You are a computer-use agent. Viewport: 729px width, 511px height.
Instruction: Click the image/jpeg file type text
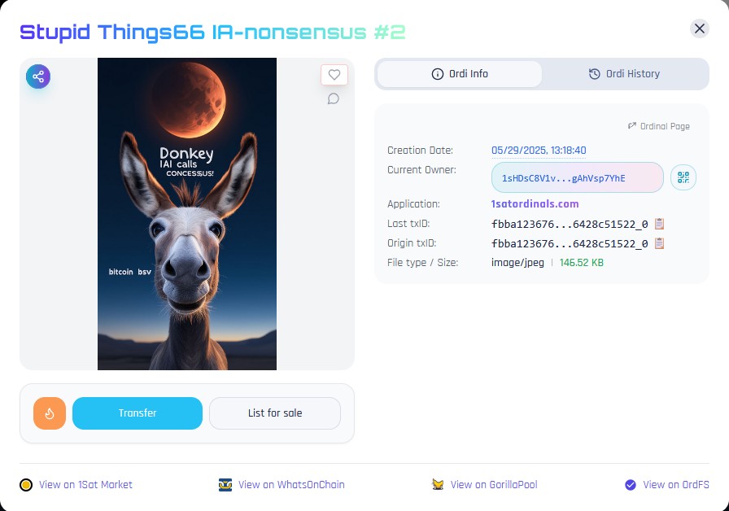517,263
